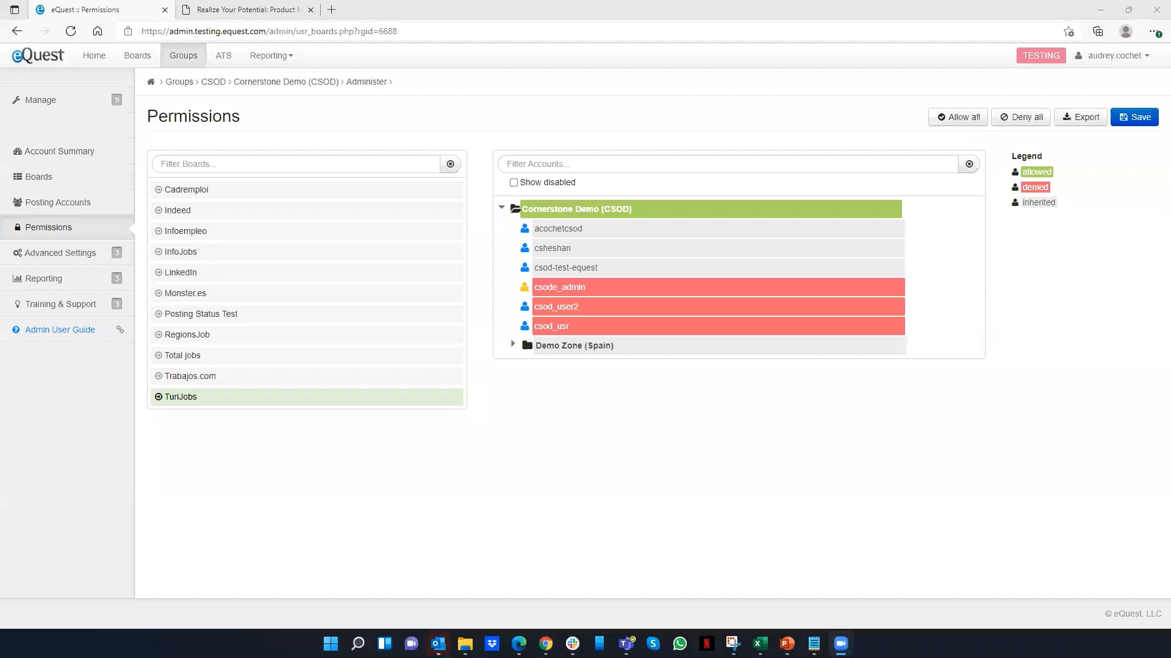Image resolution: width=1171 pixels, height=658 pixels.
Task: Clear the Filter Boards search field
Action: (x=451, y=164)
